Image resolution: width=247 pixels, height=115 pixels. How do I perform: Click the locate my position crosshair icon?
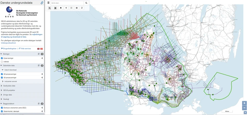[66, 8]
